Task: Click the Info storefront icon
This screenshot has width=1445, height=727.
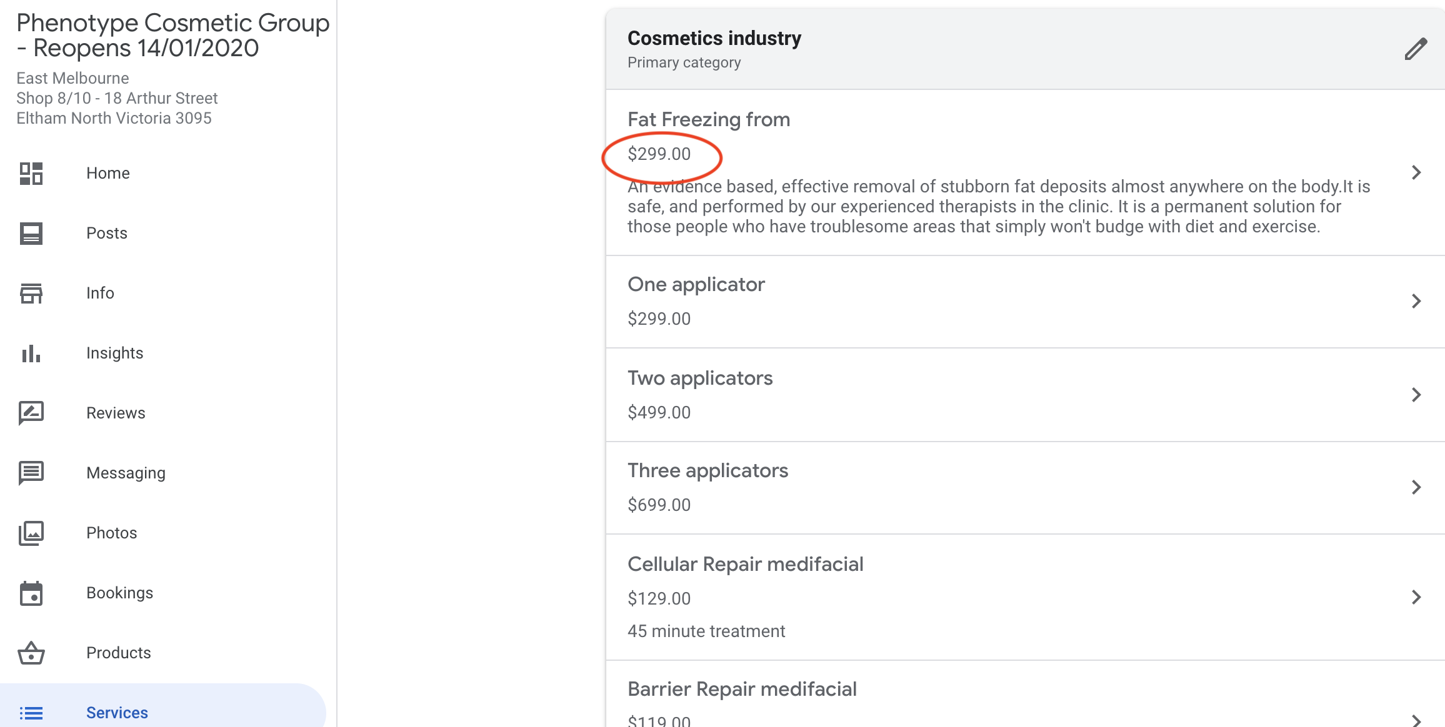Action: tap(31, 294)
